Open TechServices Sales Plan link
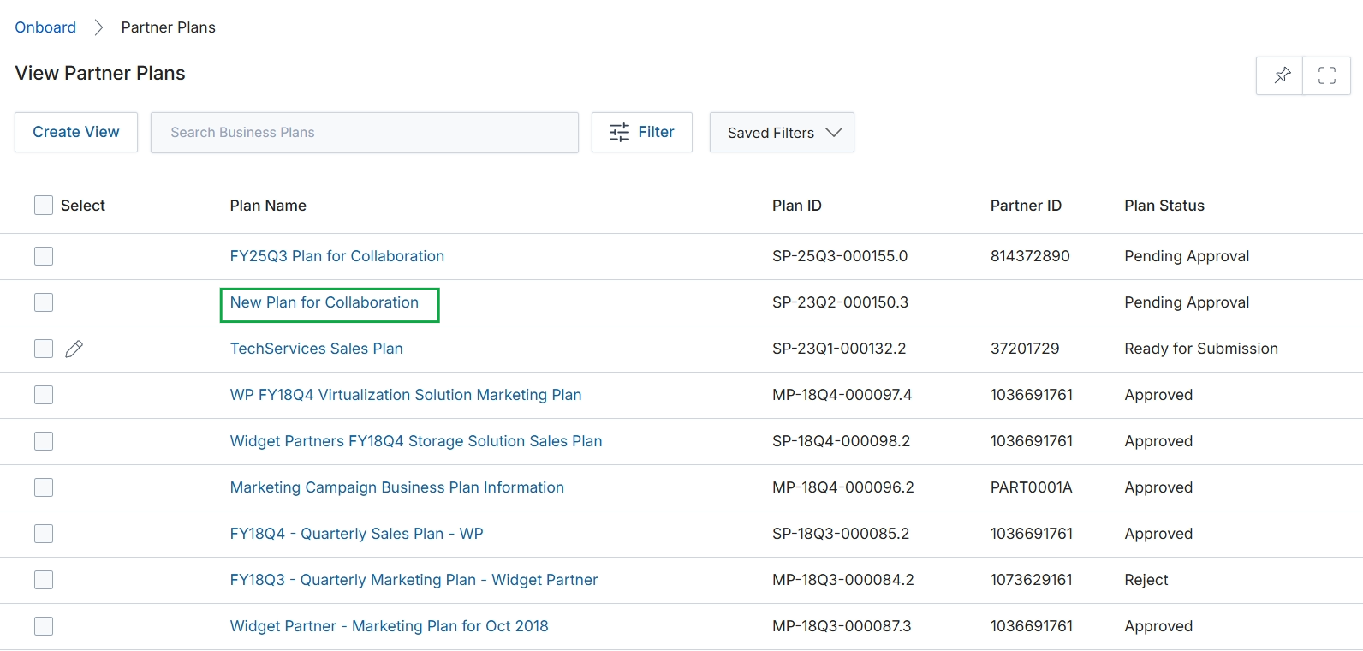 tap(317, 349)
